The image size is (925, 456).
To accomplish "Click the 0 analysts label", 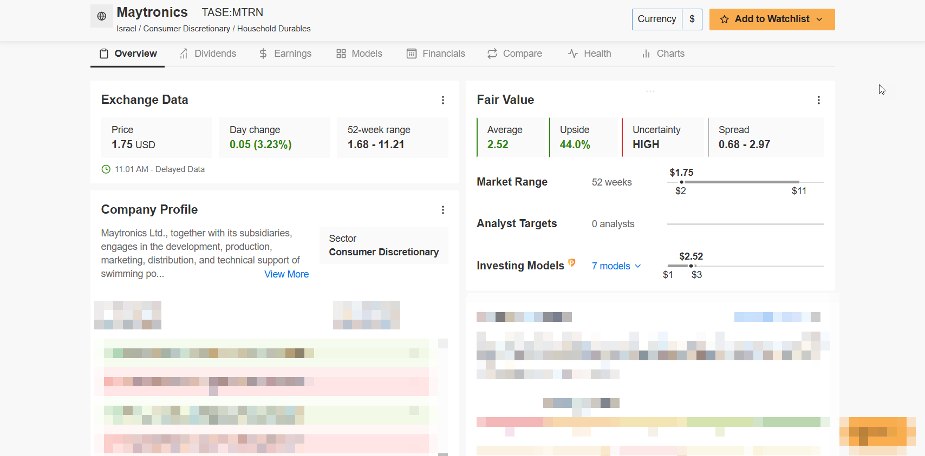I will [613, 224].
